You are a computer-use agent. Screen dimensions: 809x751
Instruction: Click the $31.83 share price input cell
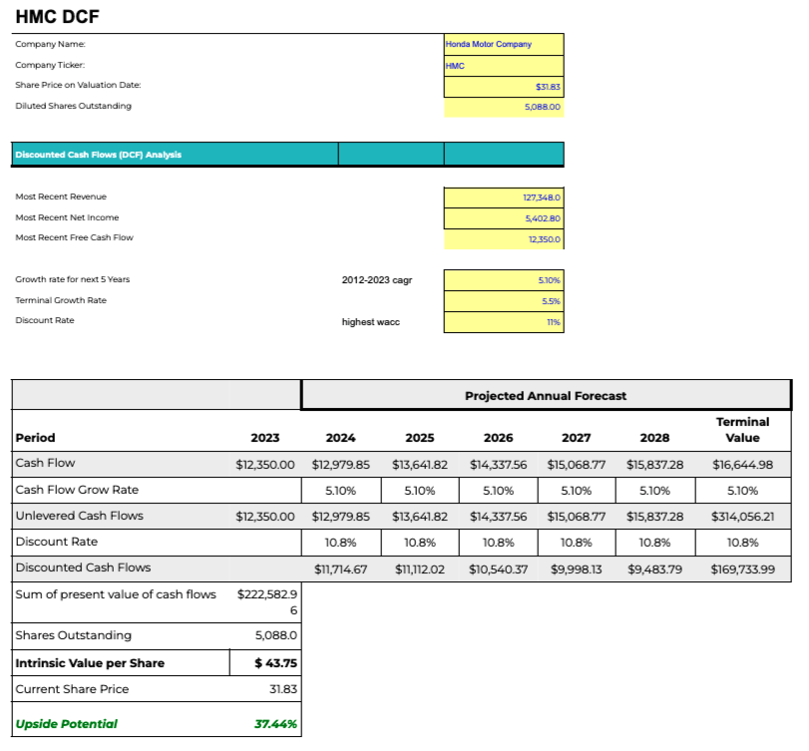tap(504, 87)
